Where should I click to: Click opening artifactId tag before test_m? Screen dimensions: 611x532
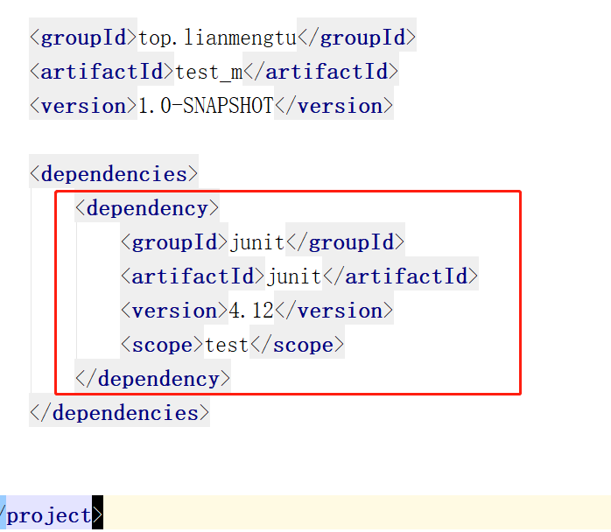click(x=102, y=72)
